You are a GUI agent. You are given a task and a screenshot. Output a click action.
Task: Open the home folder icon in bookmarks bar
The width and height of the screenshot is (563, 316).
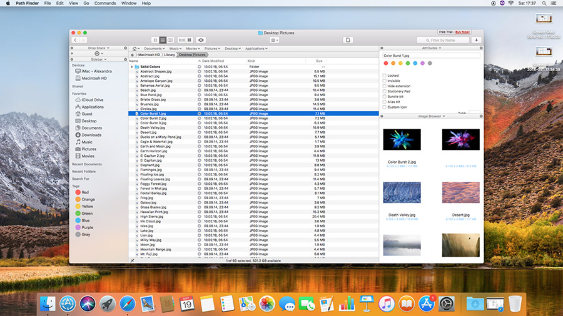[134, 48]
